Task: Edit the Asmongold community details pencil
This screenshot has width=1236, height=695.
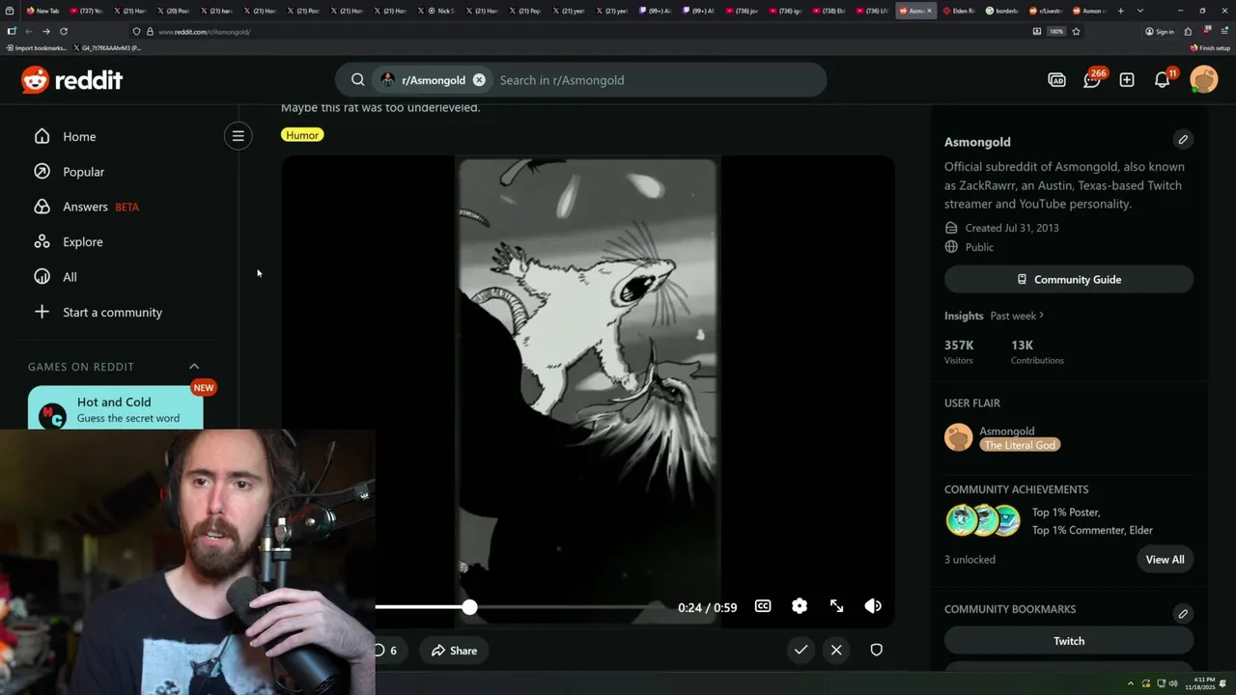Action: pyautogui.click(x=1183, y=140)
